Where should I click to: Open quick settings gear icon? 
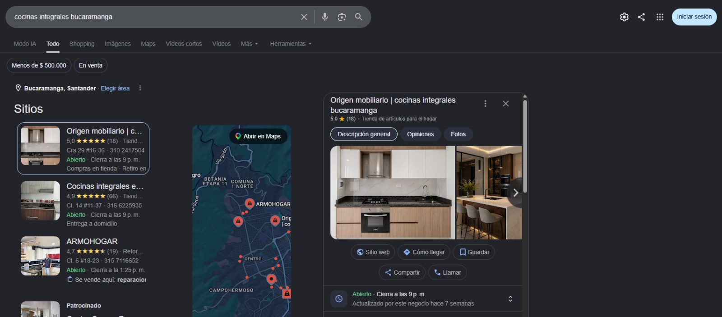pos(624,17)
